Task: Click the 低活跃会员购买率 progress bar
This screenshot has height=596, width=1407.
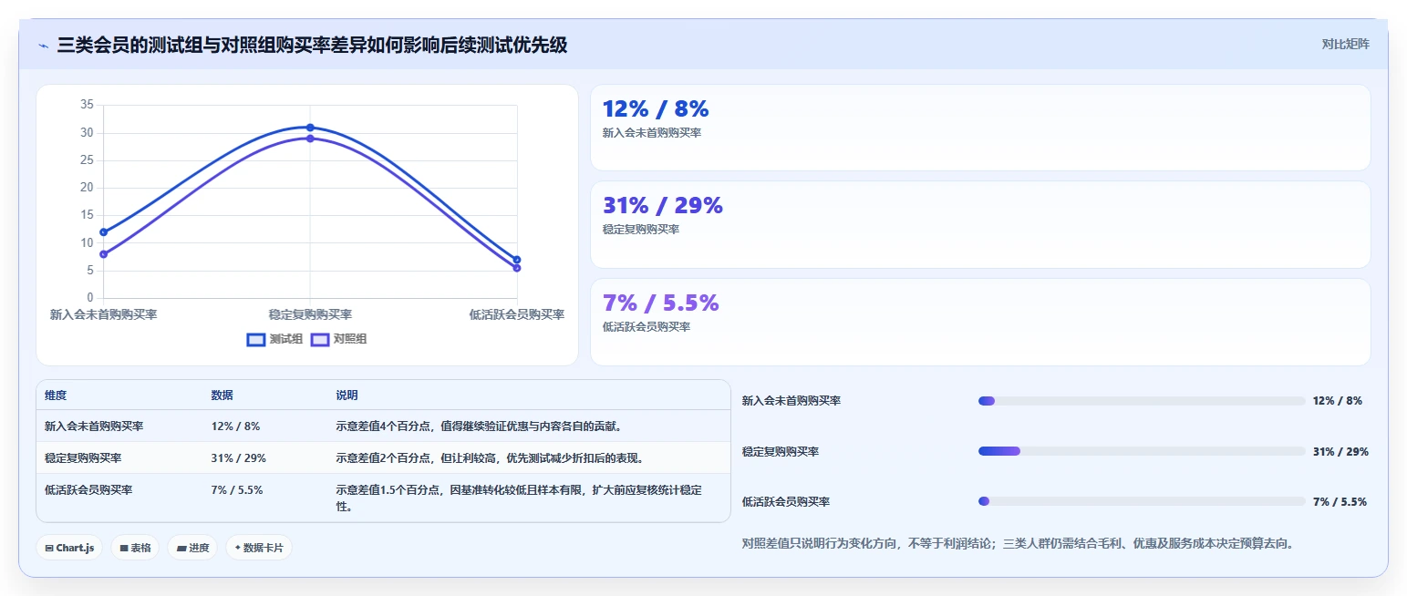Action: (1142, 501)
